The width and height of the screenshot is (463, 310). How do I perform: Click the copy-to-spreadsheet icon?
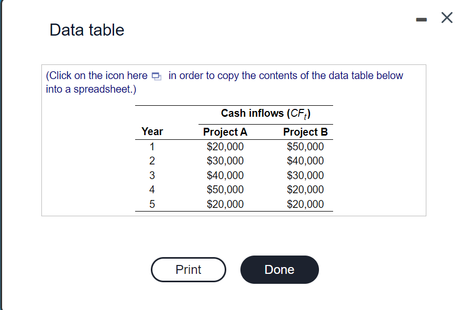[x=157, y=76]
